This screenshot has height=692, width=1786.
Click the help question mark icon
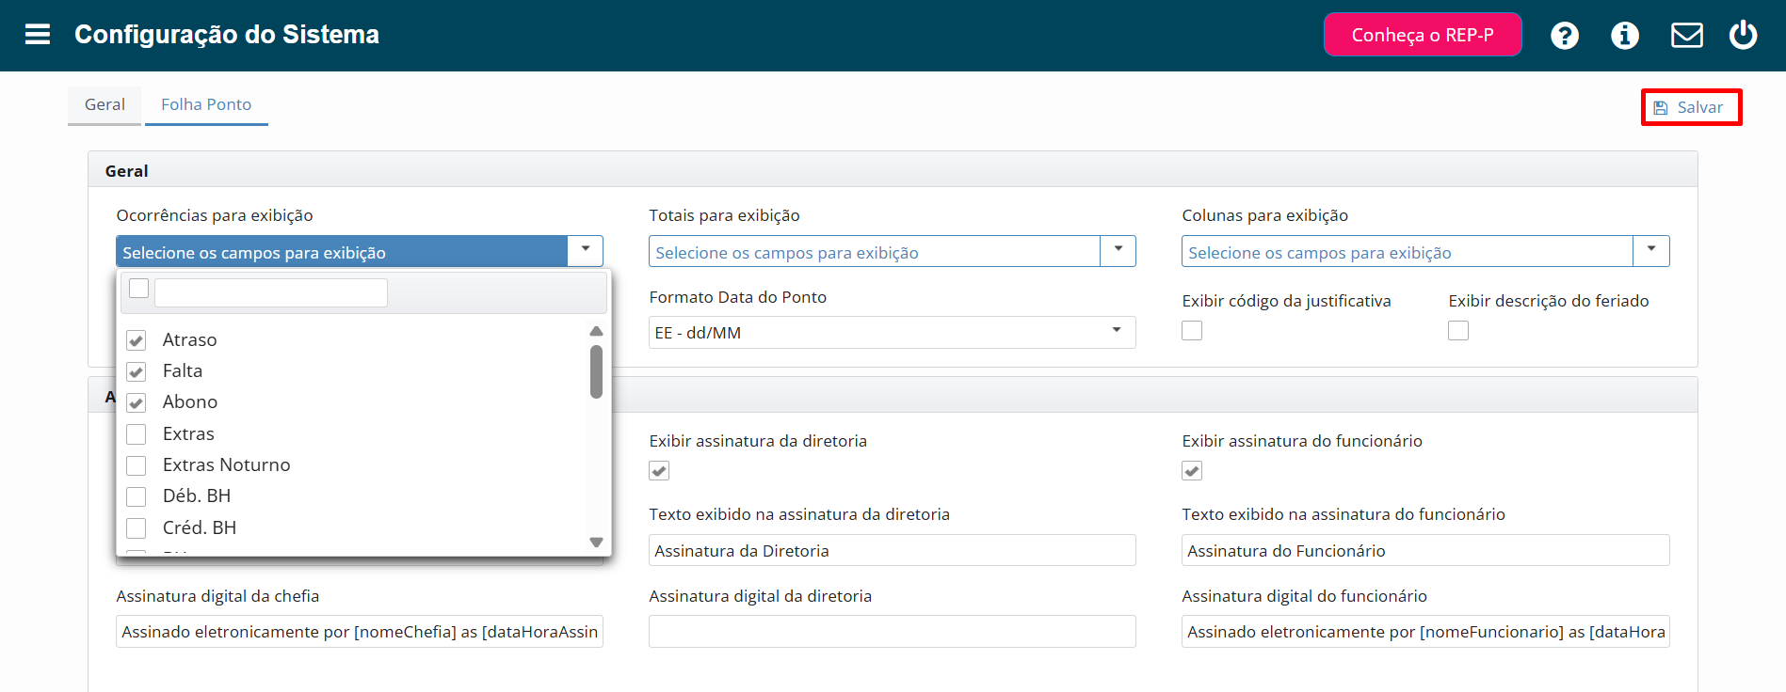pos(1565,36)
